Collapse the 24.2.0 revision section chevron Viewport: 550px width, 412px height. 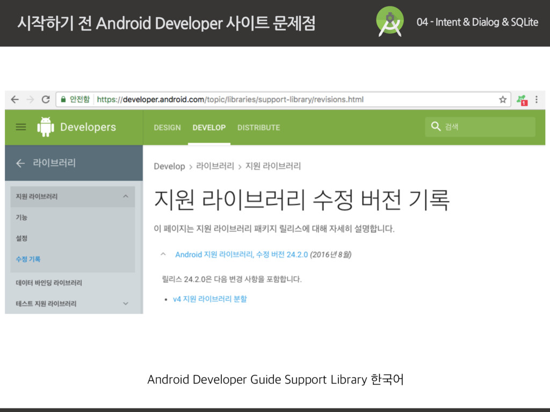(x=162, y=254)
